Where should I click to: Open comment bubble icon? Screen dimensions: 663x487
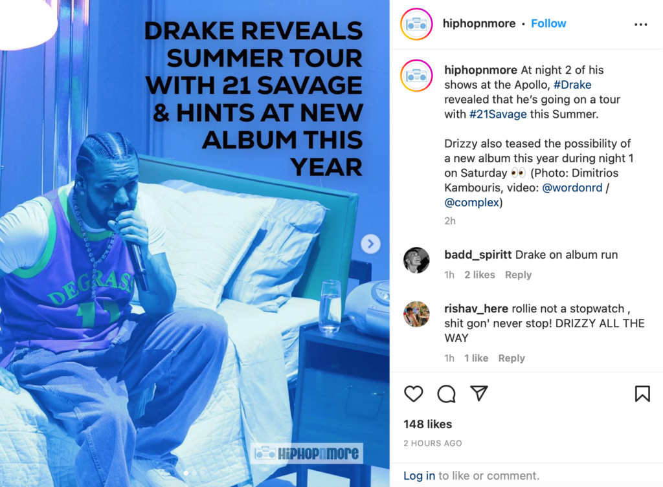[446, 394]
